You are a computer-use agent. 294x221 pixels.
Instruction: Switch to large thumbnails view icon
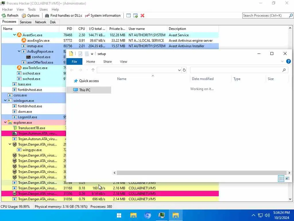[287, 178]
